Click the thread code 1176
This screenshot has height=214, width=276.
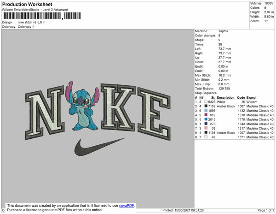tap(241, 119)
